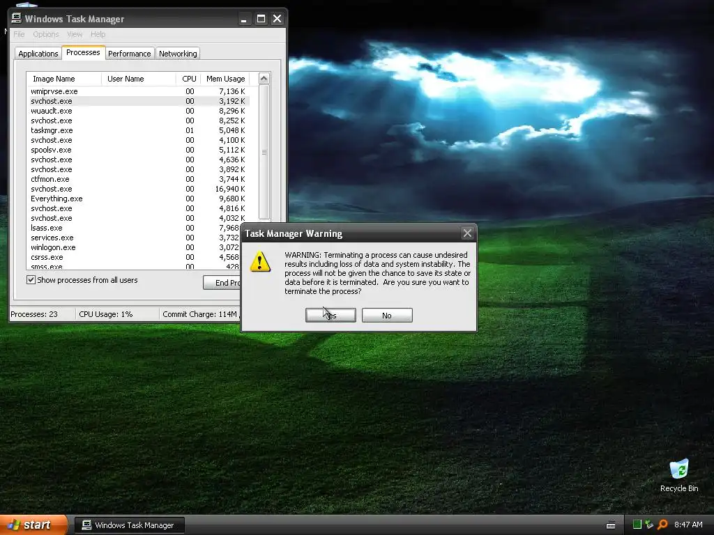Open the Options menu

(46, 34)
